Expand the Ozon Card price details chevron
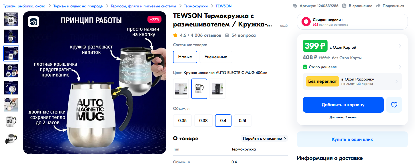Screen dimensions: 415x167 click(400, 46)
